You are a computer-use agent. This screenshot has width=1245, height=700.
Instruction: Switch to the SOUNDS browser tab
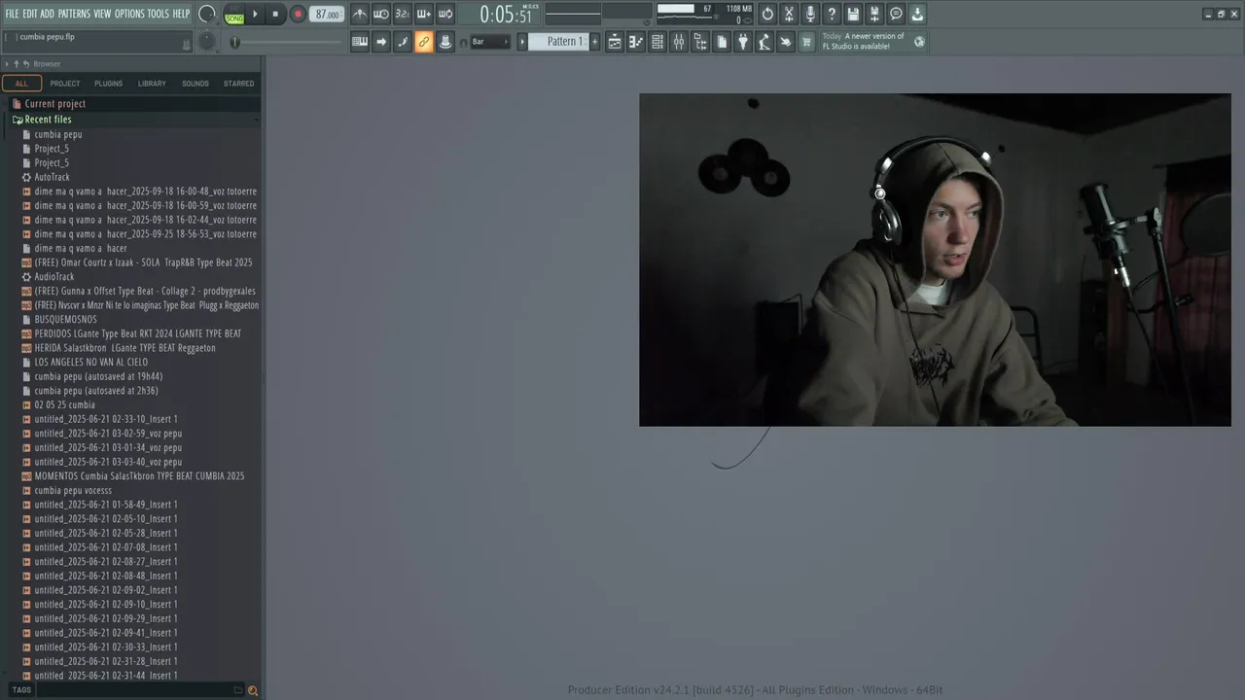196,84
